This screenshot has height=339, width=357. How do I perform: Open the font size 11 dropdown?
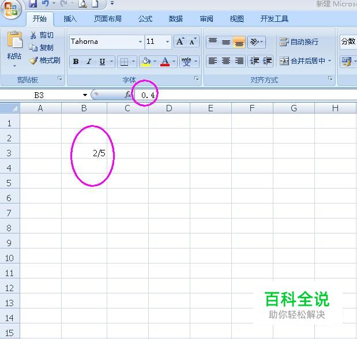[167, 42]
